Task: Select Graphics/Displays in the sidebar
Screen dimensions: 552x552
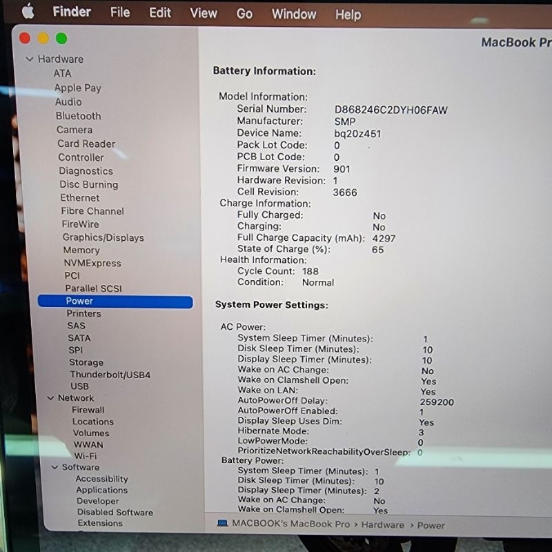Action: click(x=103, y=237)
